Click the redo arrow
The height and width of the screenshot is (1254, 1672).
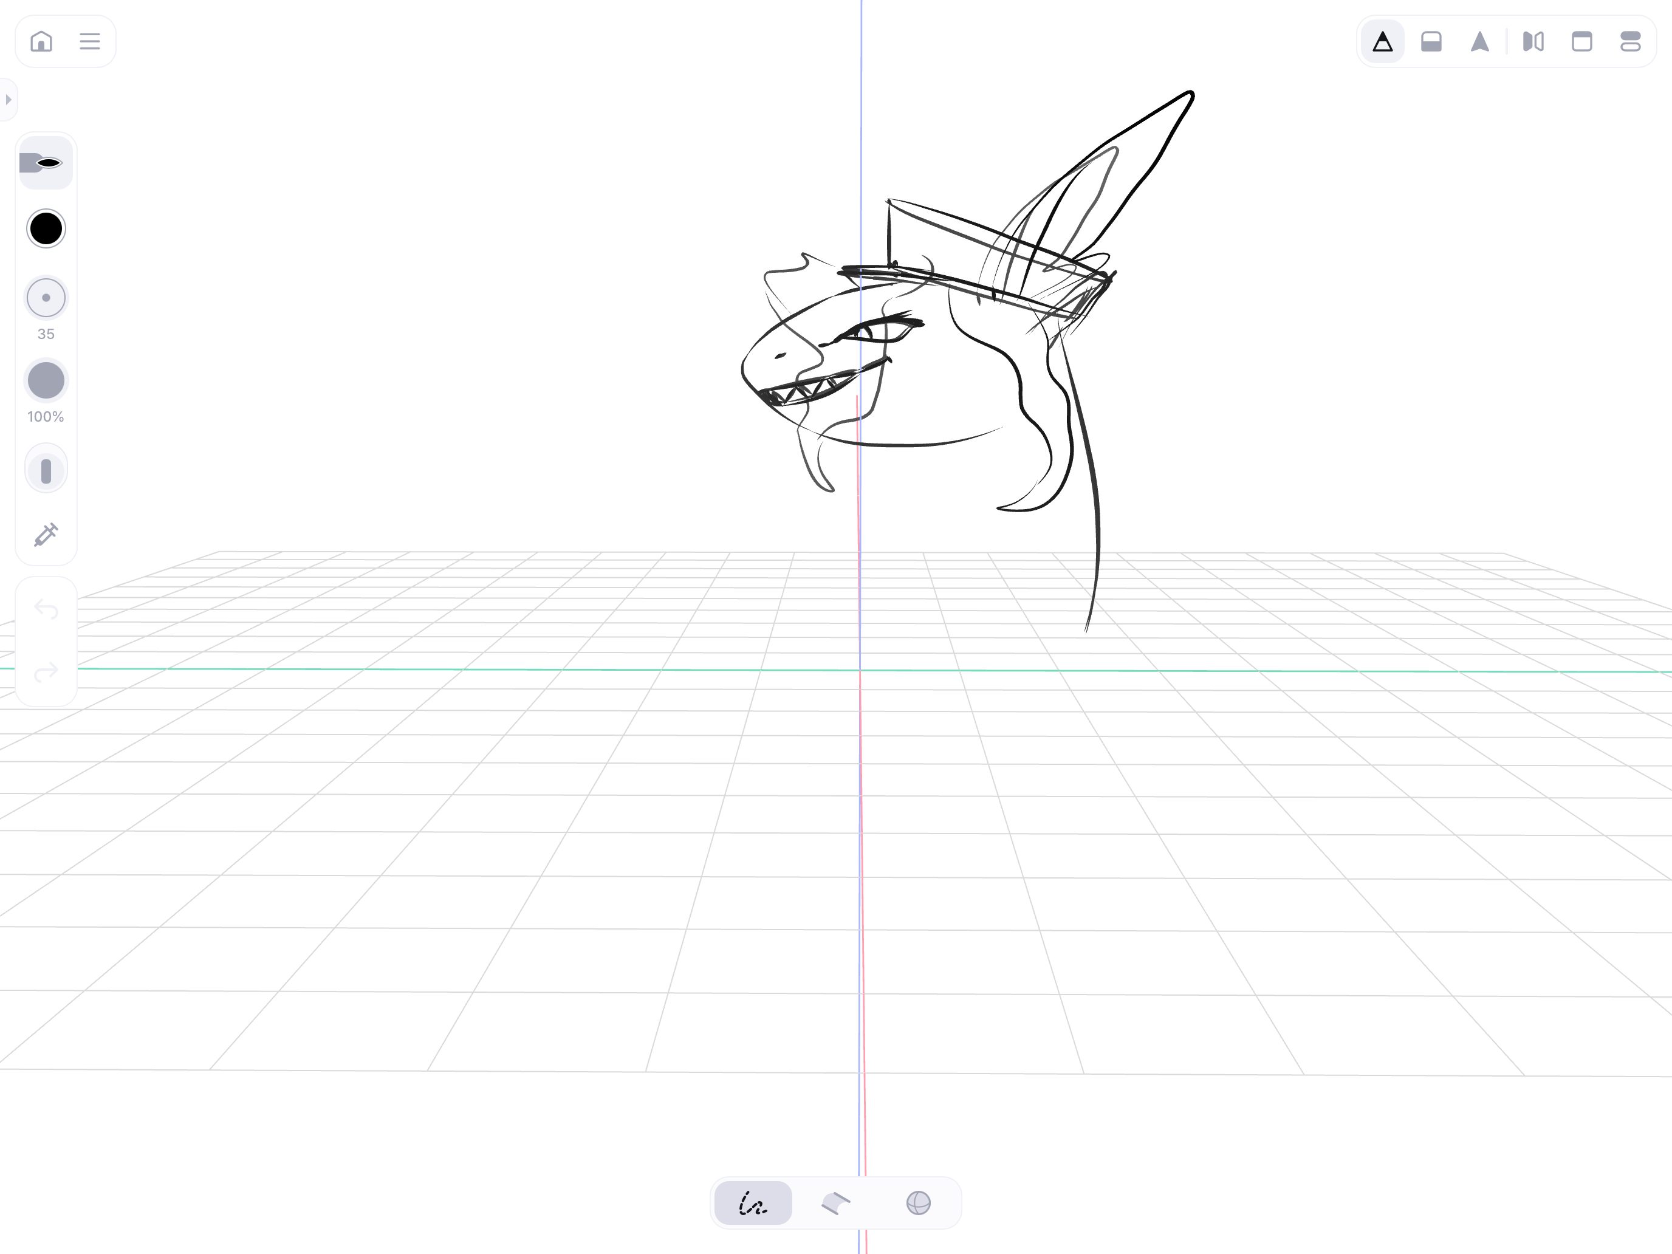pyautogui.click(x=46, y=671)
